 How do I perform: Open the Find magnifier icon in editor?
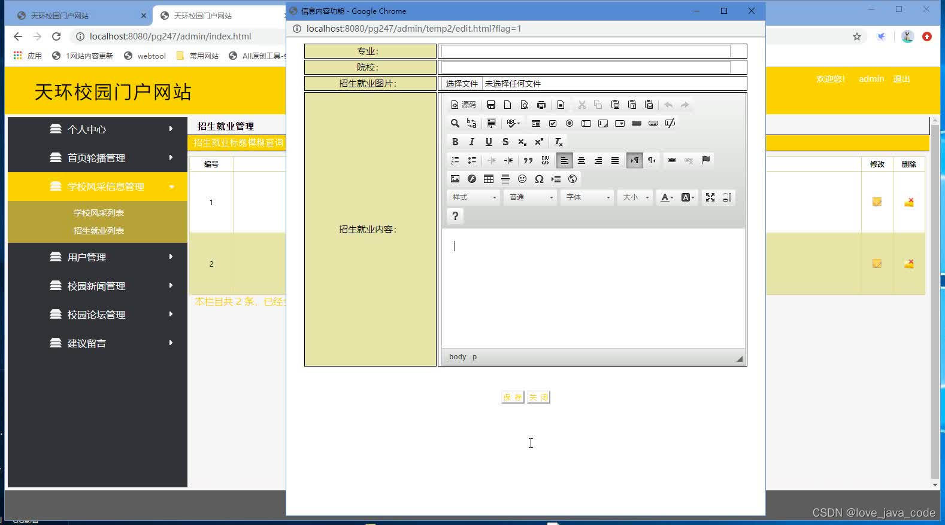455,123
